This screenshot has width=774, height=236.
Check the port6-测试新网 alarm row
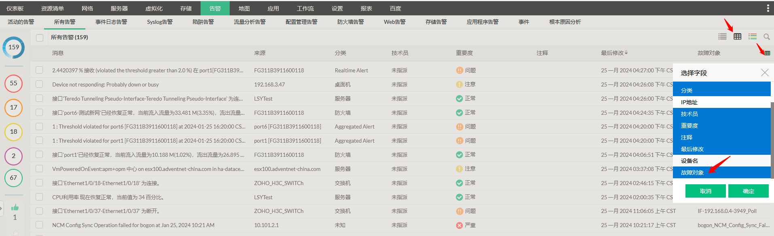(x=39, y=112)
